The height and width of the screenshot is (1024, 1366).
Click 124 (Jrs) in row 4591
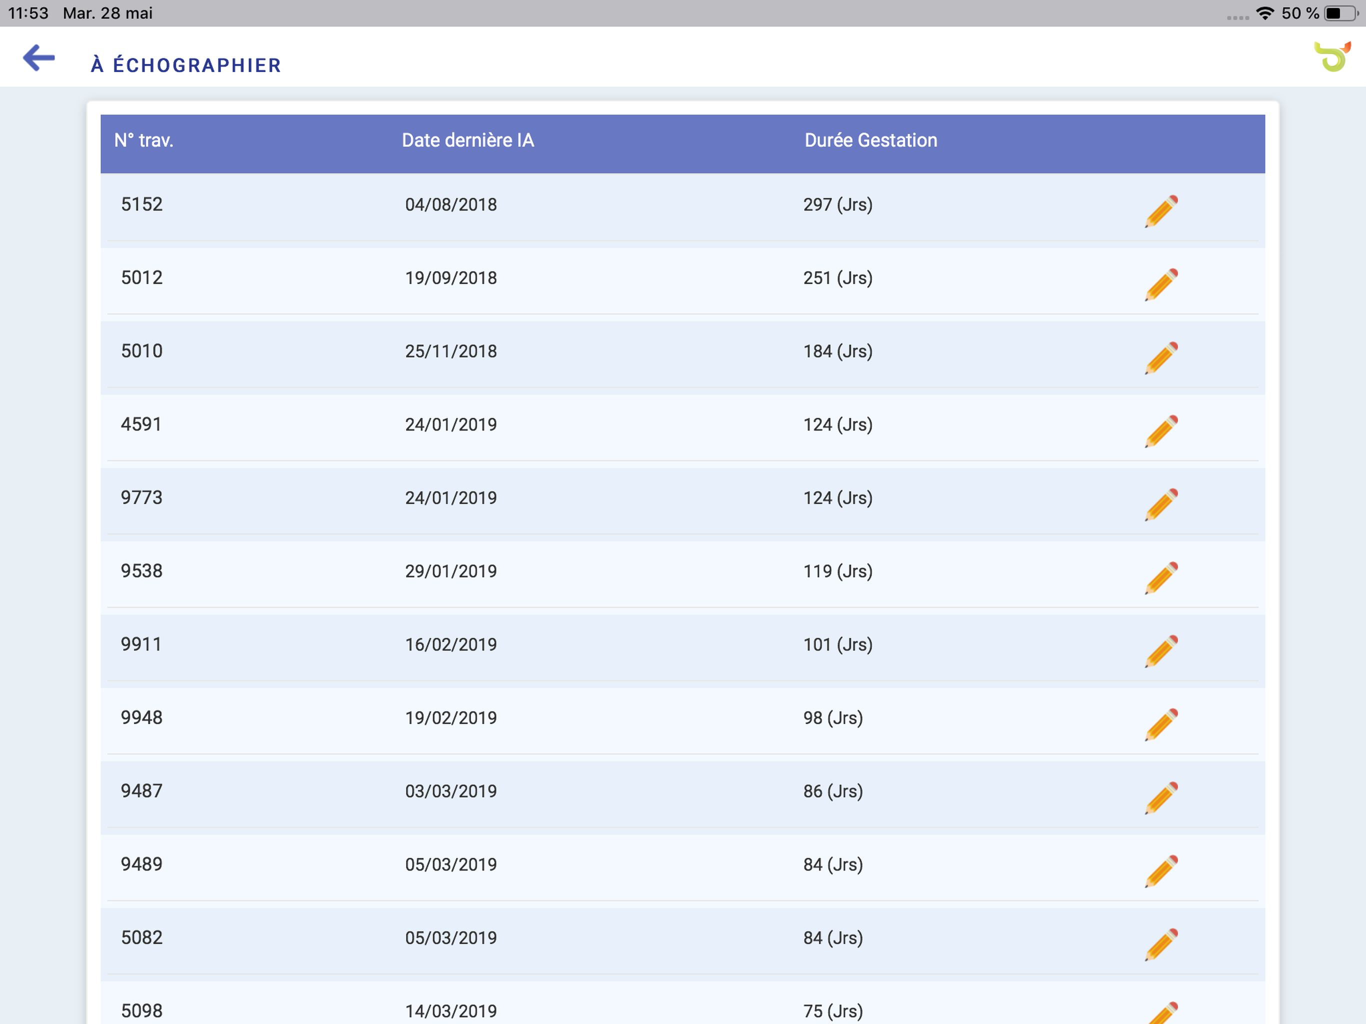click(838, 425)
